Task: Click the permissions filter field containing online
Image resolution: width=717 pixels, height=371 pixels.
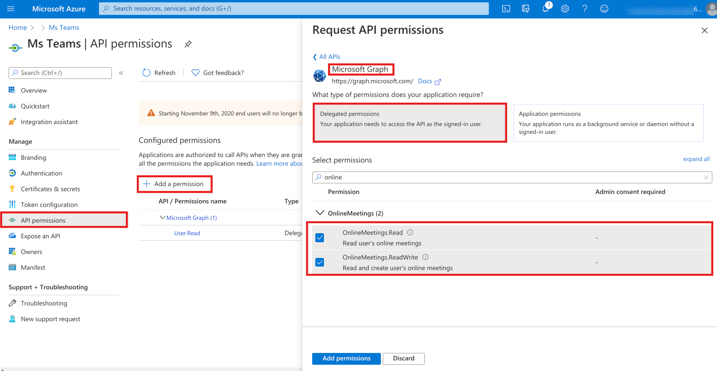Action: [x=512, y=177]
